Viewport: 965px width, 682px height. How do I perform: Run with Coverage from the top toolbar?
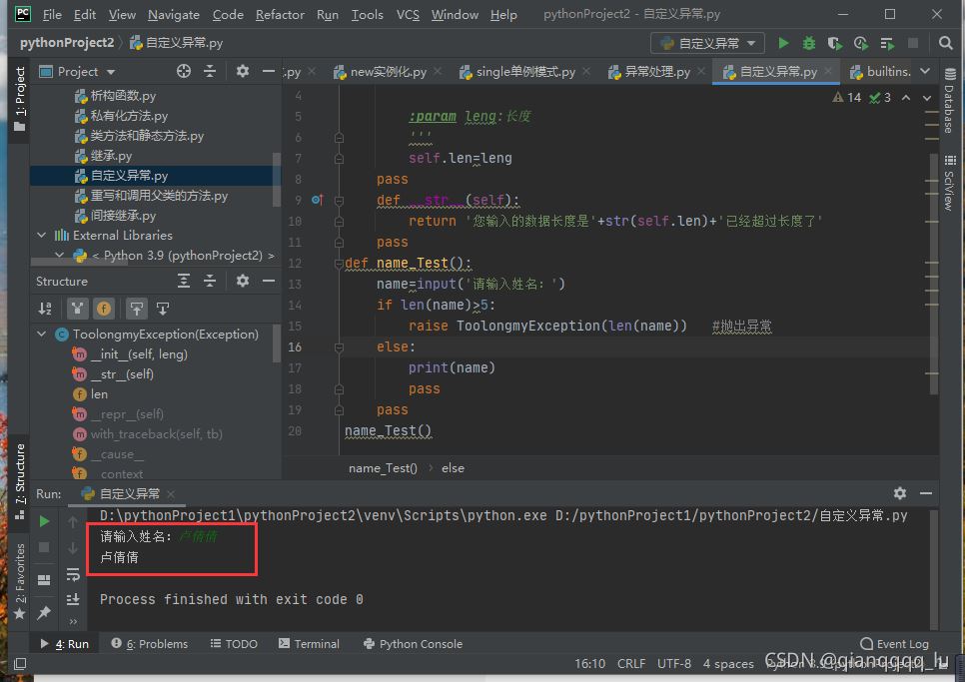tap(835, 43)
